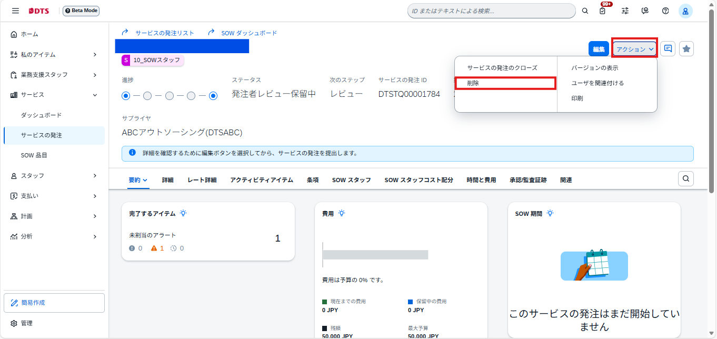Open the notifications clipboard icon with 99+ badge
Image resolution: width=717 pixels, height=339 pixels.
click(603, 11)
